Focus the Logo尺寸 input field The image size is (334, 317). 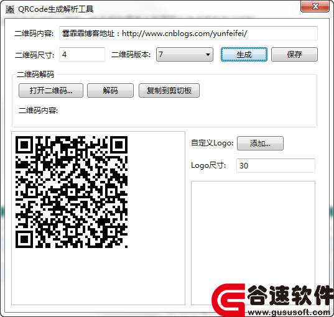[276, 165]
